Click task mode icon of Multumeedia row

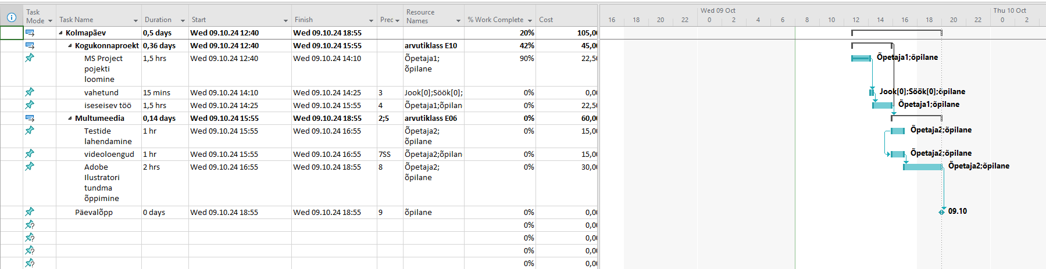pyautogui.click(x=30, y=118)
